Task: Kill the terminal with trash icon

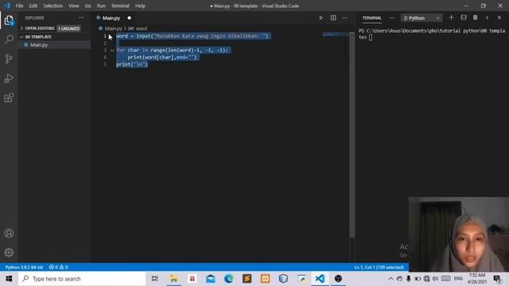Action: (476, 17)
